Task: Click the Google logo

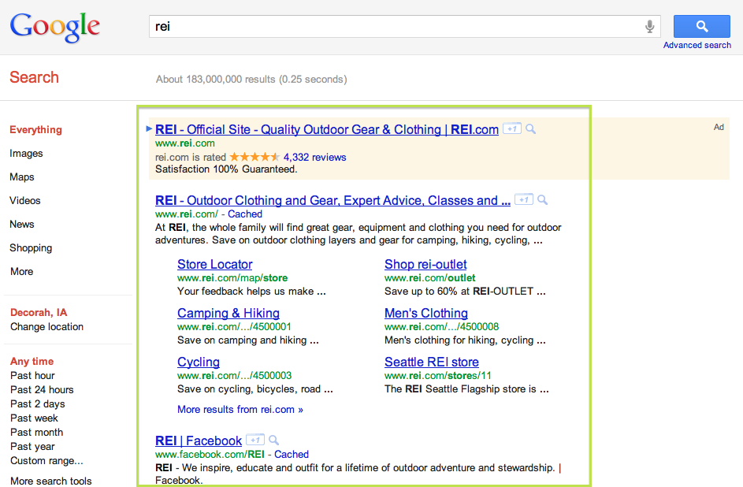Action: pyautogui.click(x=55, y=27)
